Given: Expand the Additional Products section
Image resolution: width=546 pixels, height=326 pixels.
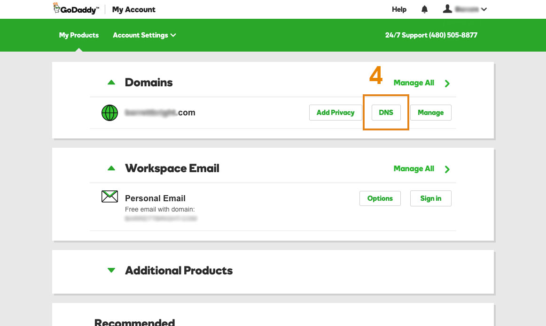Looking at the screenshot, I should pyautogui.click(x=111, y=270).
